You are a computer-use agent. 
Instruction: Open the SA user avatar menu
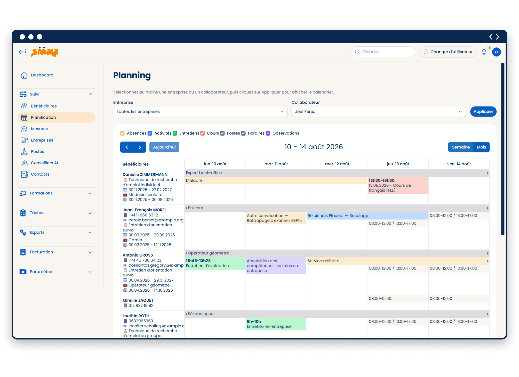click(496, 52)
